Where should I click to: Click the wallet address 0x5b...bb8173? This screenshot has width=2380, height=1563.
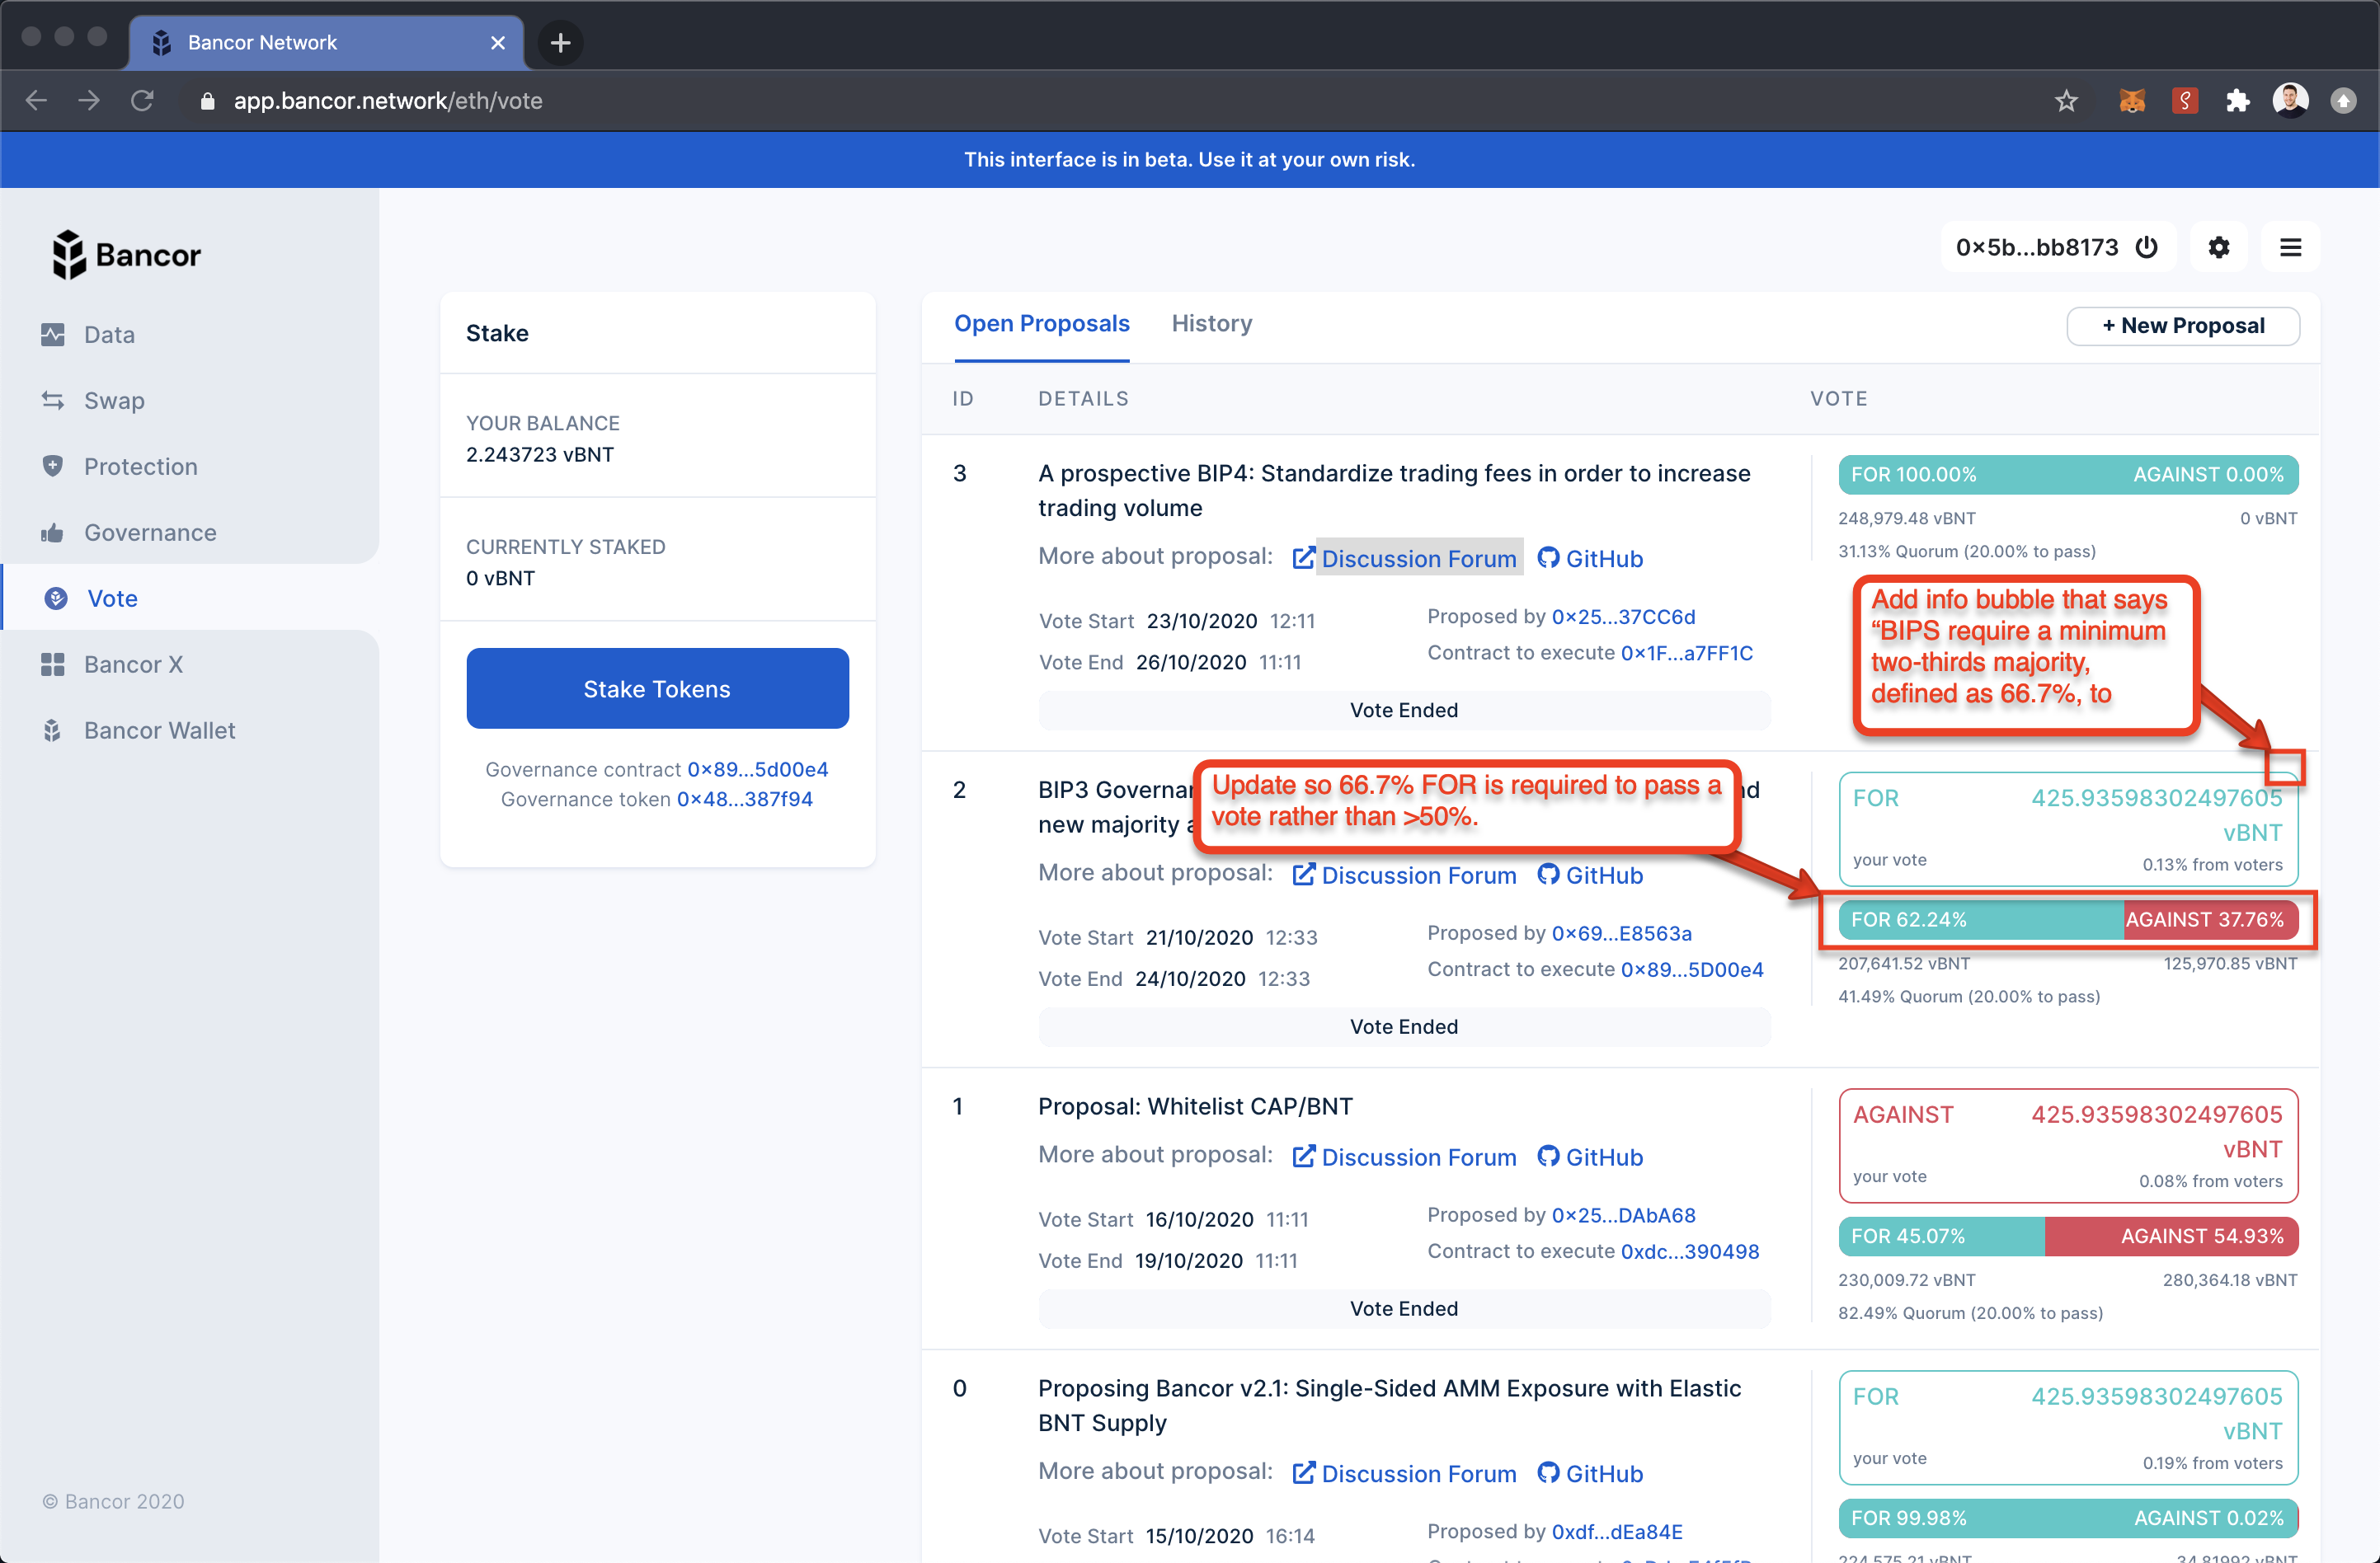pyautogui.click(x=2035, y=246)
